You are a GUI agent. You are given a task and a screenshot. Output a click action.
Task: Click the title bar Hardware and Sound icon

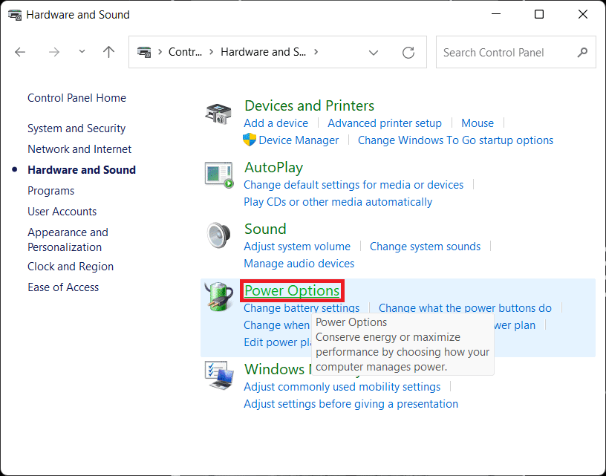15,15
